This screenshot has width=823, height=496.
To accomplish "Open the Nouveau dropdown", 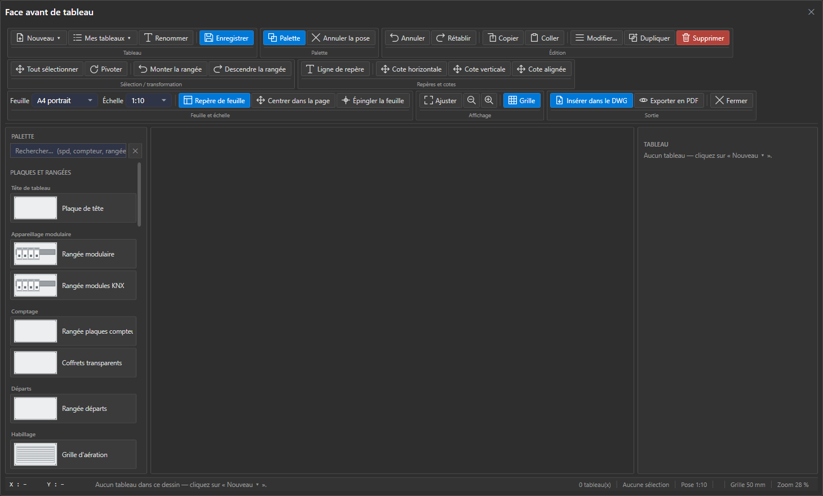I will click(x=39, y=38).
